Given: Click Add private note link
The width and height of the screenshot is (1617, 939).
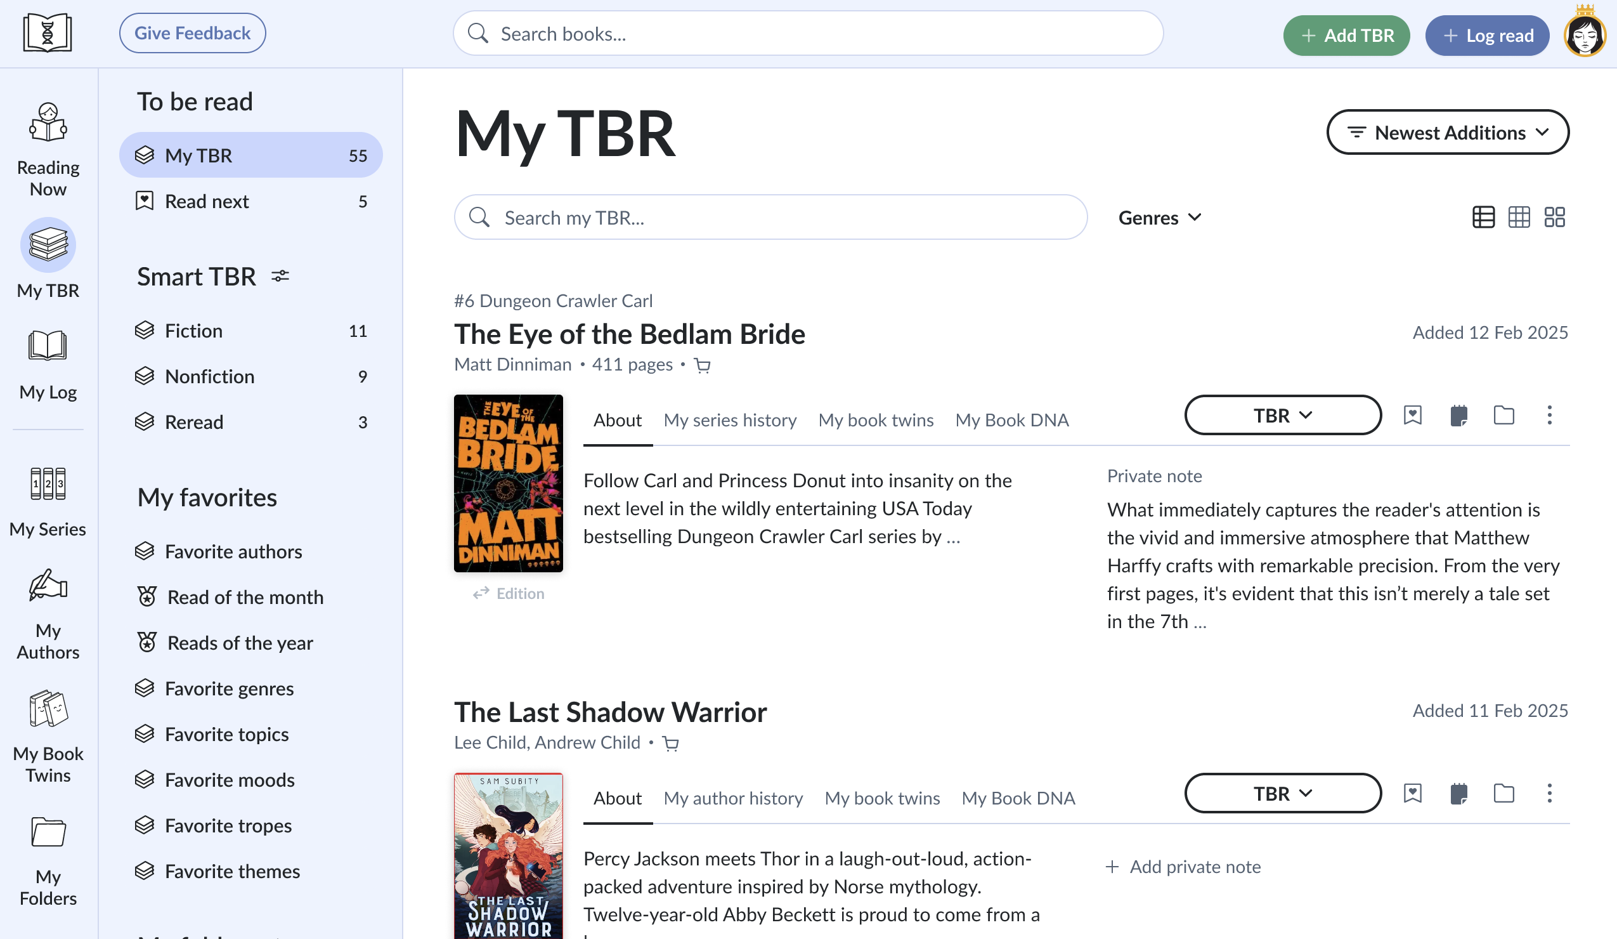Looking at the screenshot, I should pos(1184,867).
